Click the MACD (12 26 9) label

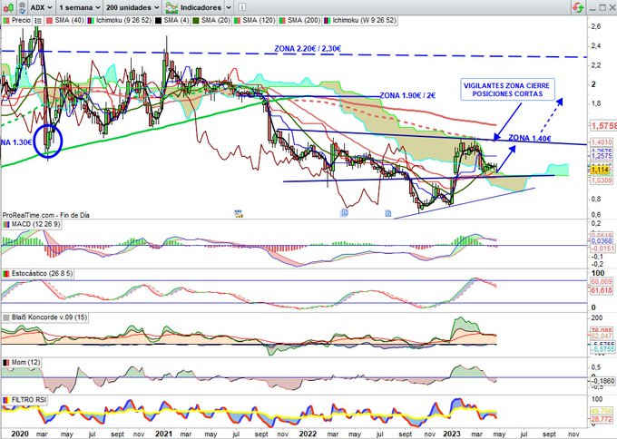[x=35, y=224]
